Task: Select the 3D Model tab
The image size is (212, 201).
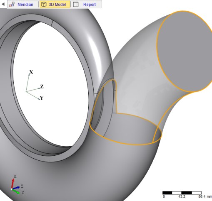Action: [x=55, y=5]
